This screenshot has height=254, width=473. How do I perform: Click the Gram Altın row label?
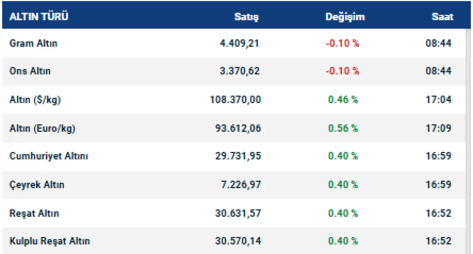click(33, 44)
